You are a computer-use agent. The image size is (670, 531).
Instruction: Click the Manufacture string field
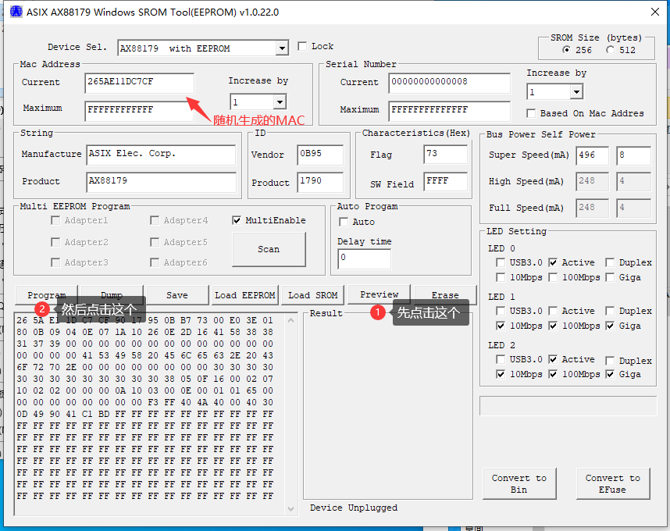(161, 155)
